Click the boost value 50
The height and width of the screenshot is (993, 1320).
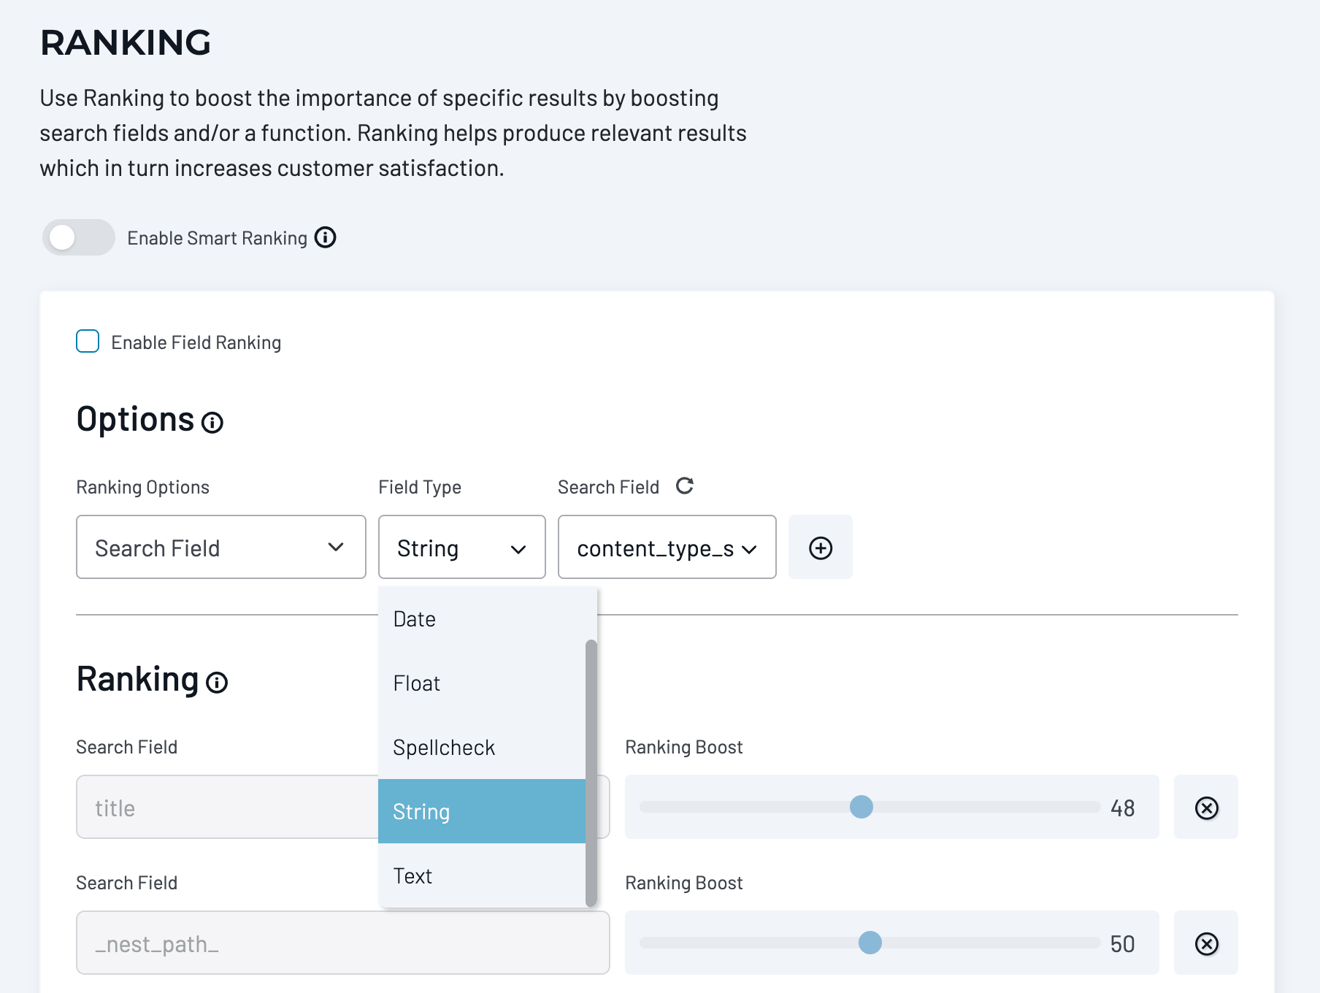coord(1122,943)
